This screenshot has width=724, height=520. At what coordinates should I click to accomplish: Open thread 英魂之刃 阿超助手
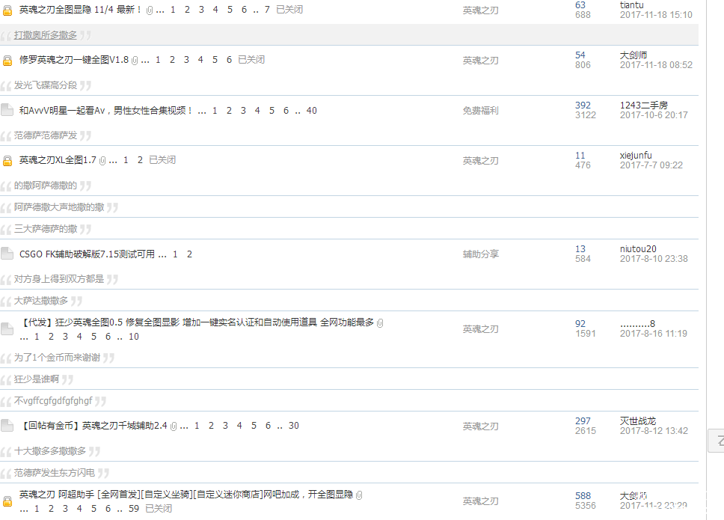coord(186,494)
